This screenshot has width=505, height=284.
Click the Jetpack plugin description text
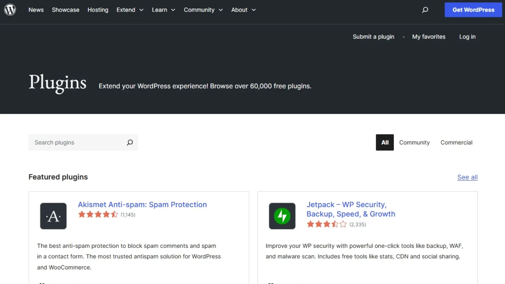tap(364, 251)
